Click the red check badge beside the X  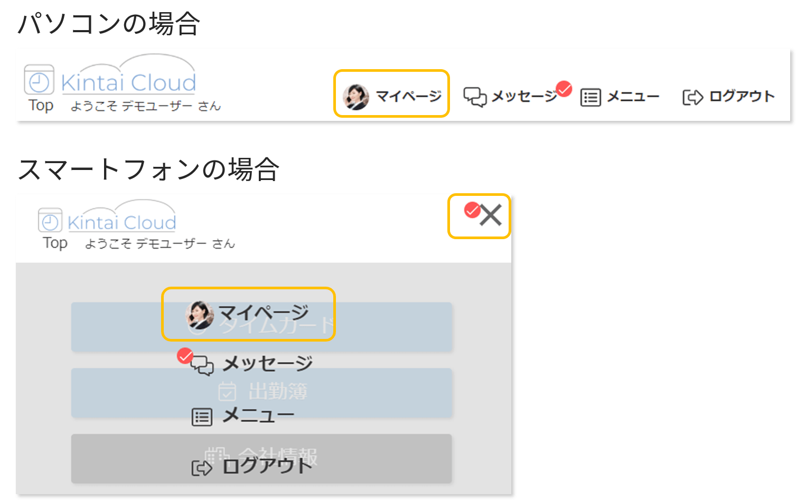pyautogui.click(x=472, y=210)
